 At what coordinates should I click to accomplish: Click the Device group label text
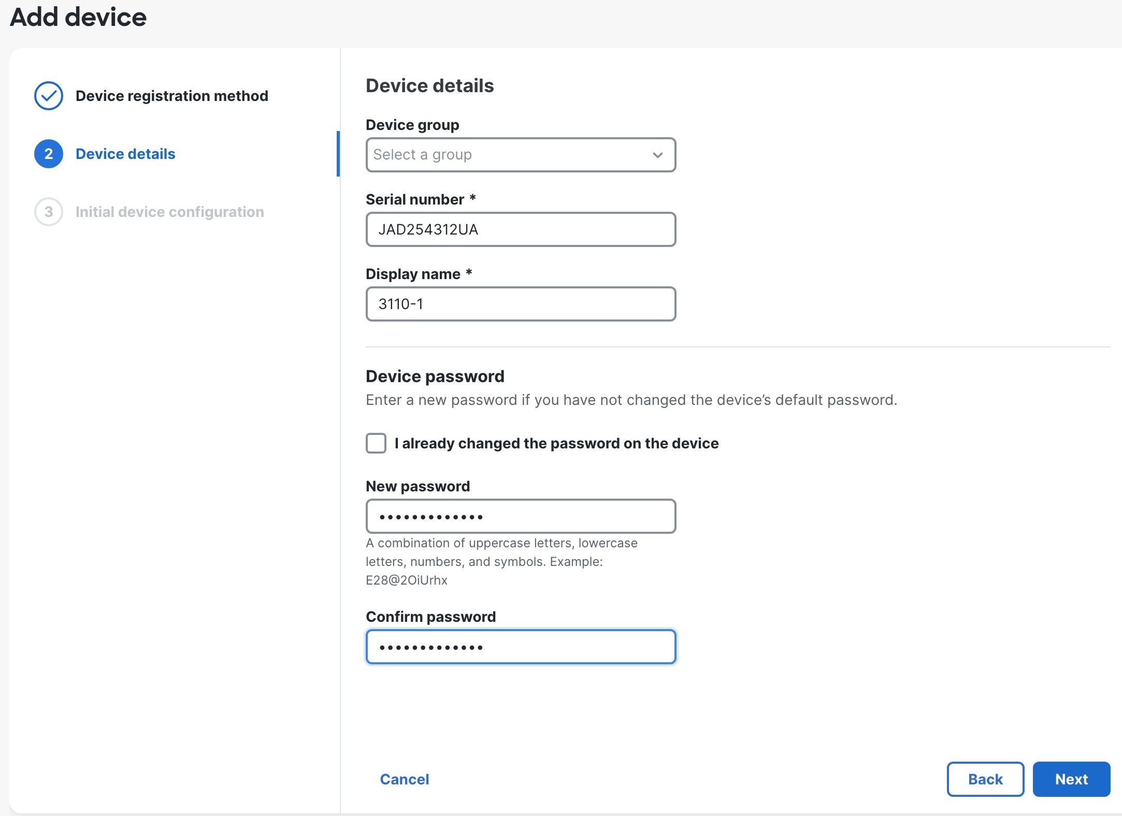coord(412,125)
